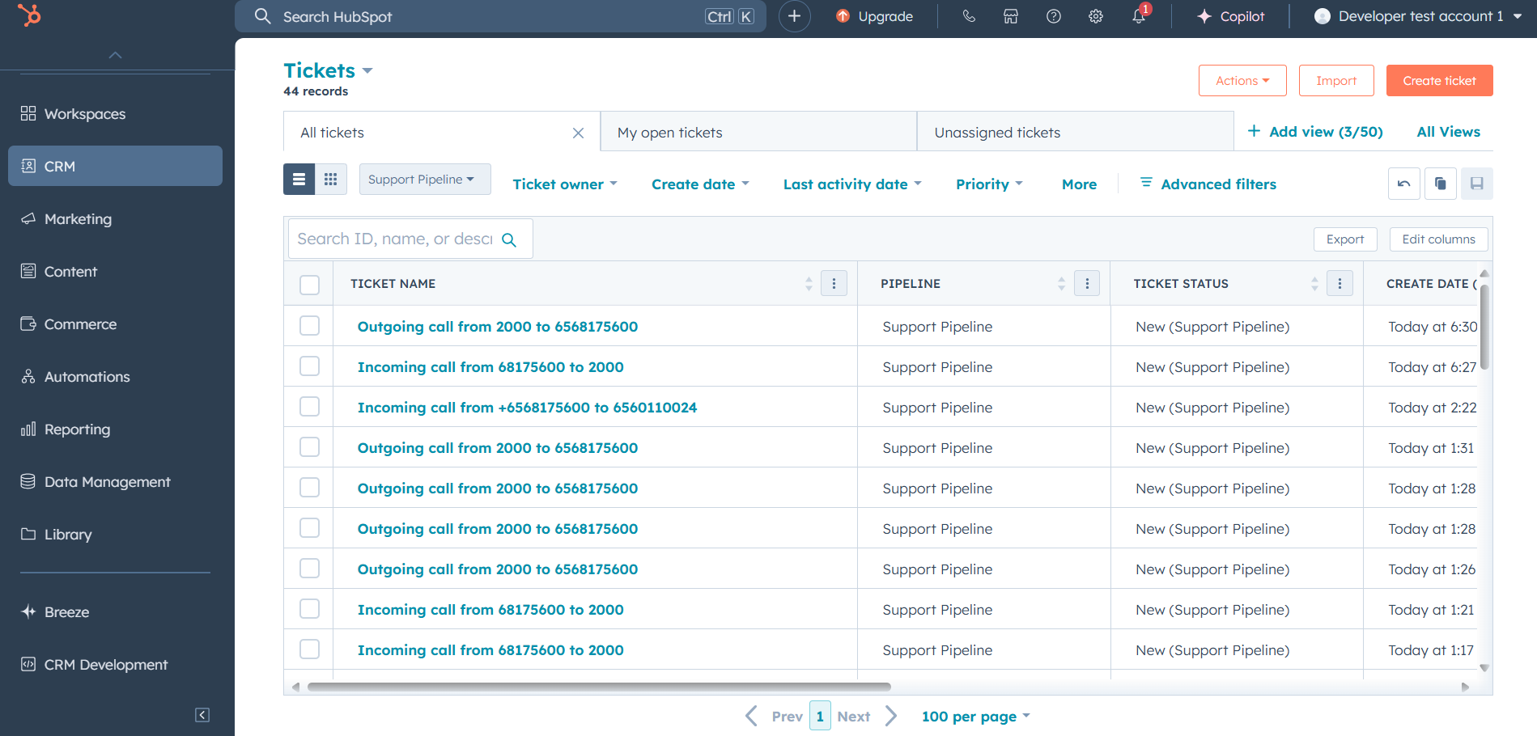Open the settings gear icon

pos(1096,16)
